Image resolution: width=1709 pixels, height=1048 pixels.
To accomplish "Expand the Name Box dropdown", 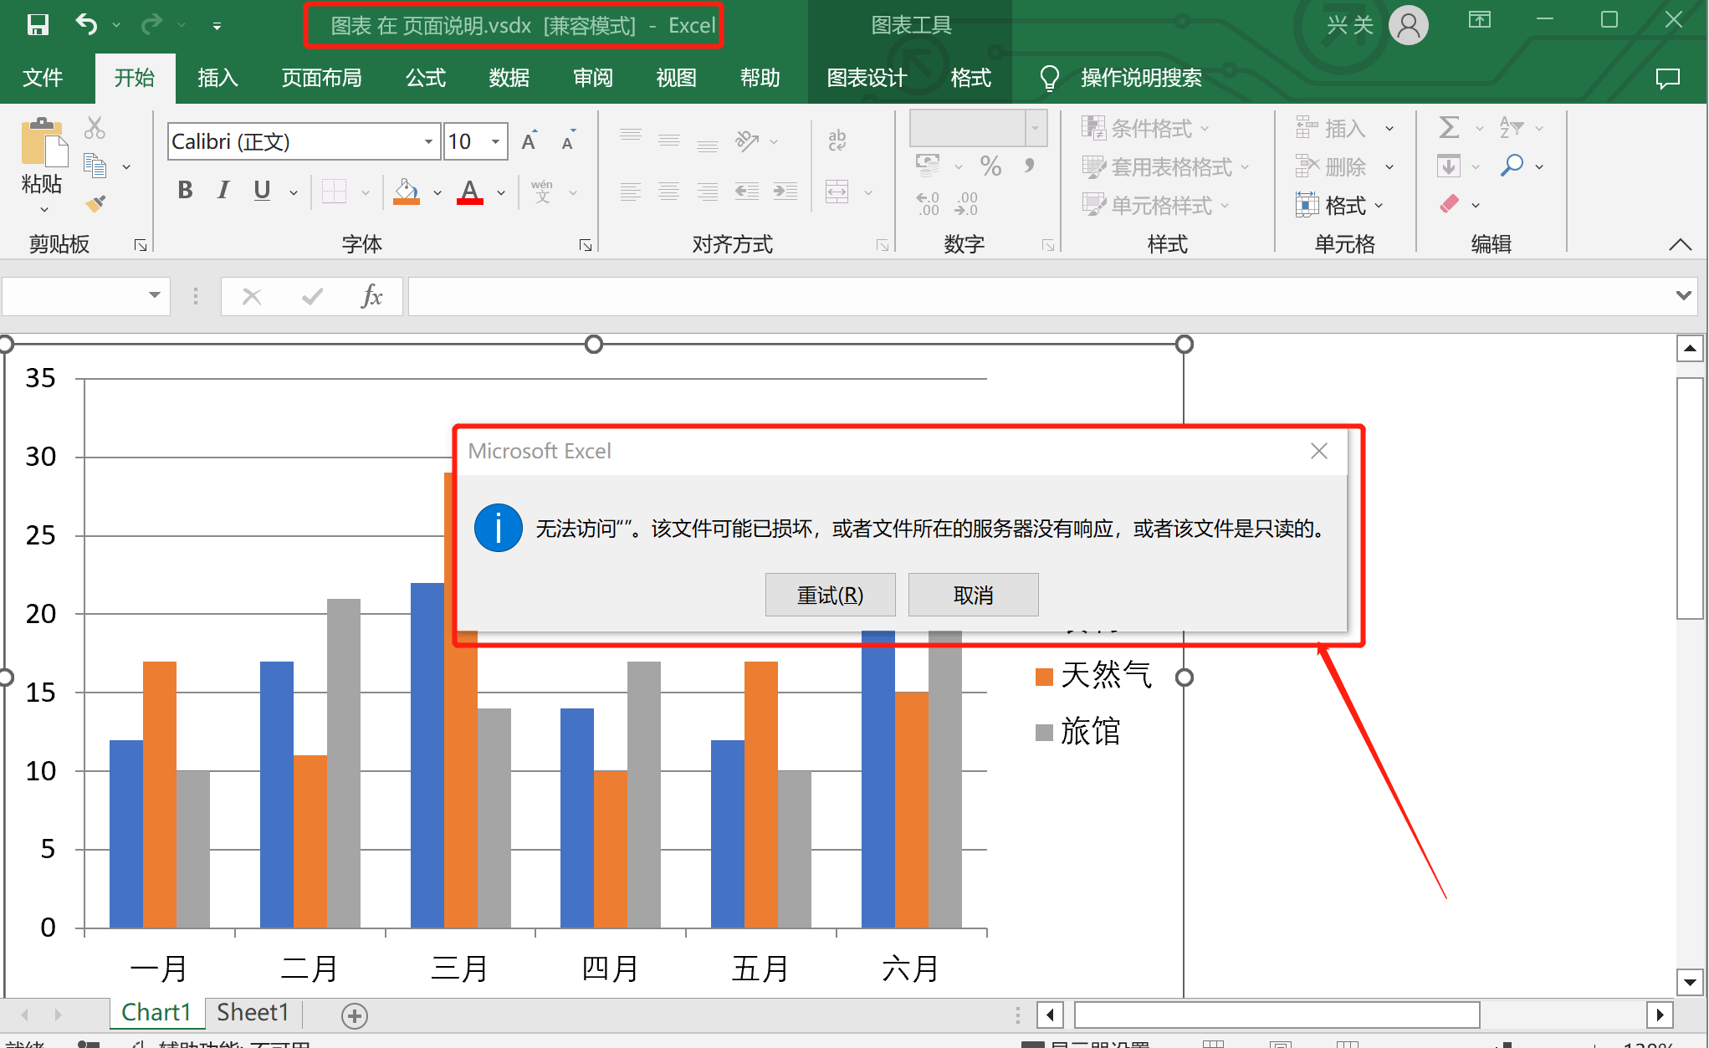I will tap(154, 295).
